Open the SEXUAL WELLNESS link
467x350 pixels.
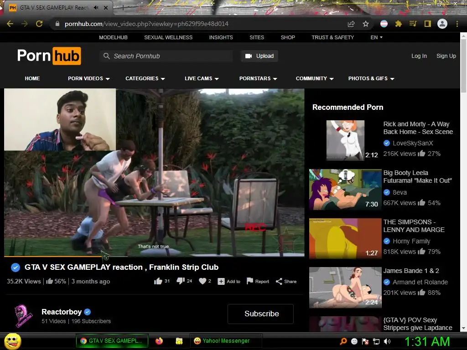pos(168,37)
